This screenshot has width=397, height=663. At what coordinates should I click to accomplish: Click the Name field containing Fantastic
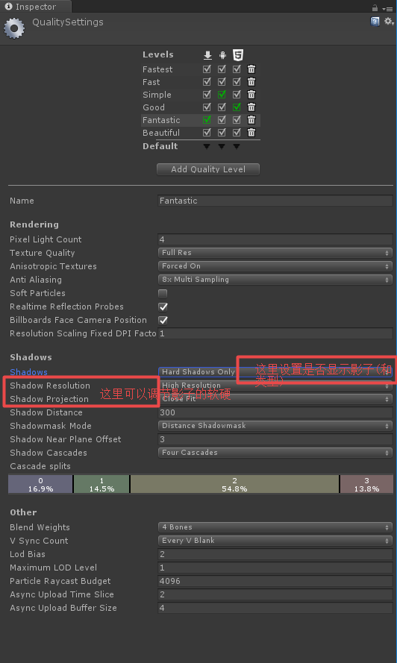point(275,201)
